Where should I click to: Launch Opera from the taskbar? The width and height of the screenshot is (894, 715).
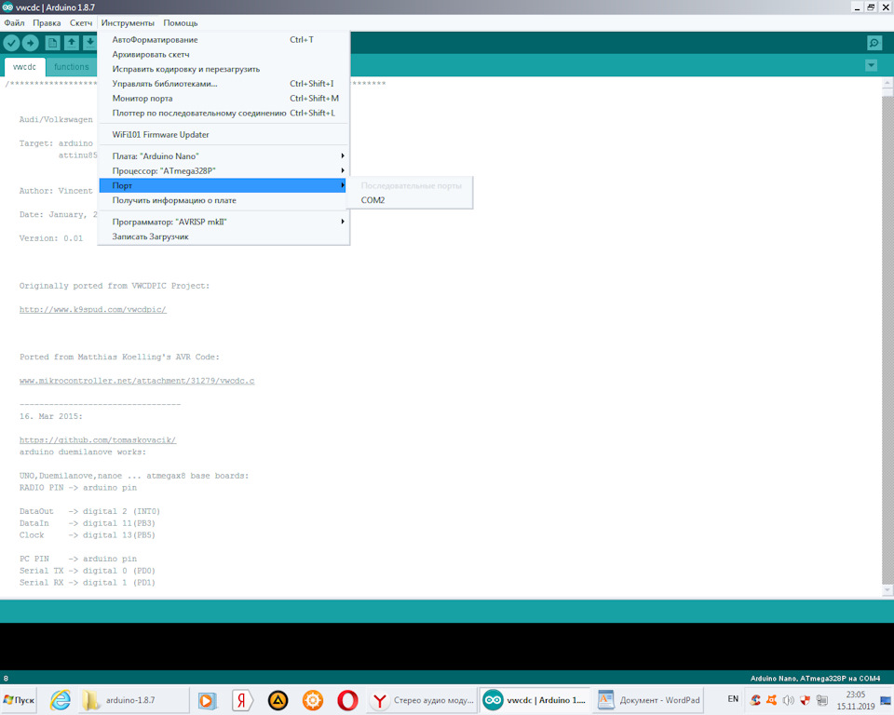pos(347,700)
